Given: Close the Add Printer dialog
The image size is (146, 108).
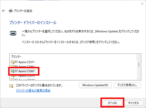Looking at the screenshot, I should click(x=142, y=4).
